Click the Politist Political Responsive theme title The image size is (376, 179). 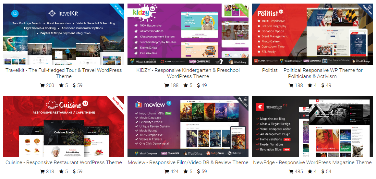[312, 73]
